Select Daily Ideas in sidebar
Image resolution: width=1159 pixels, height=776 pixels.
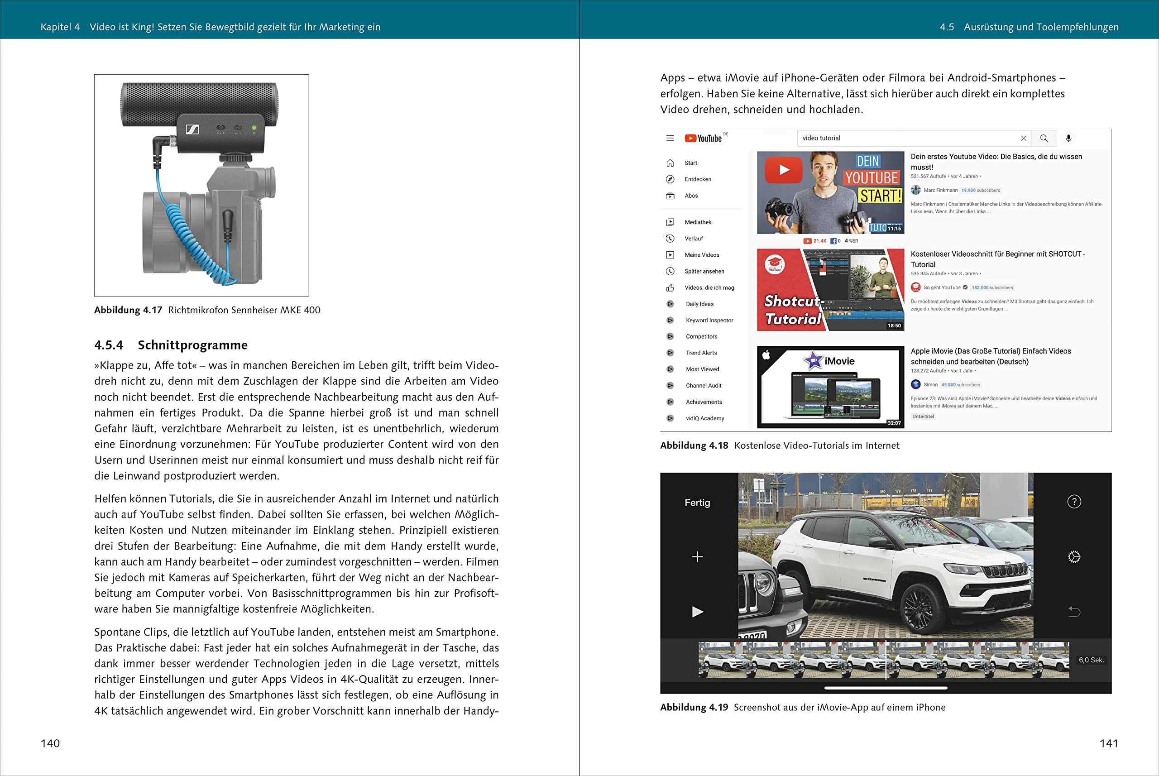click(699, 304)
